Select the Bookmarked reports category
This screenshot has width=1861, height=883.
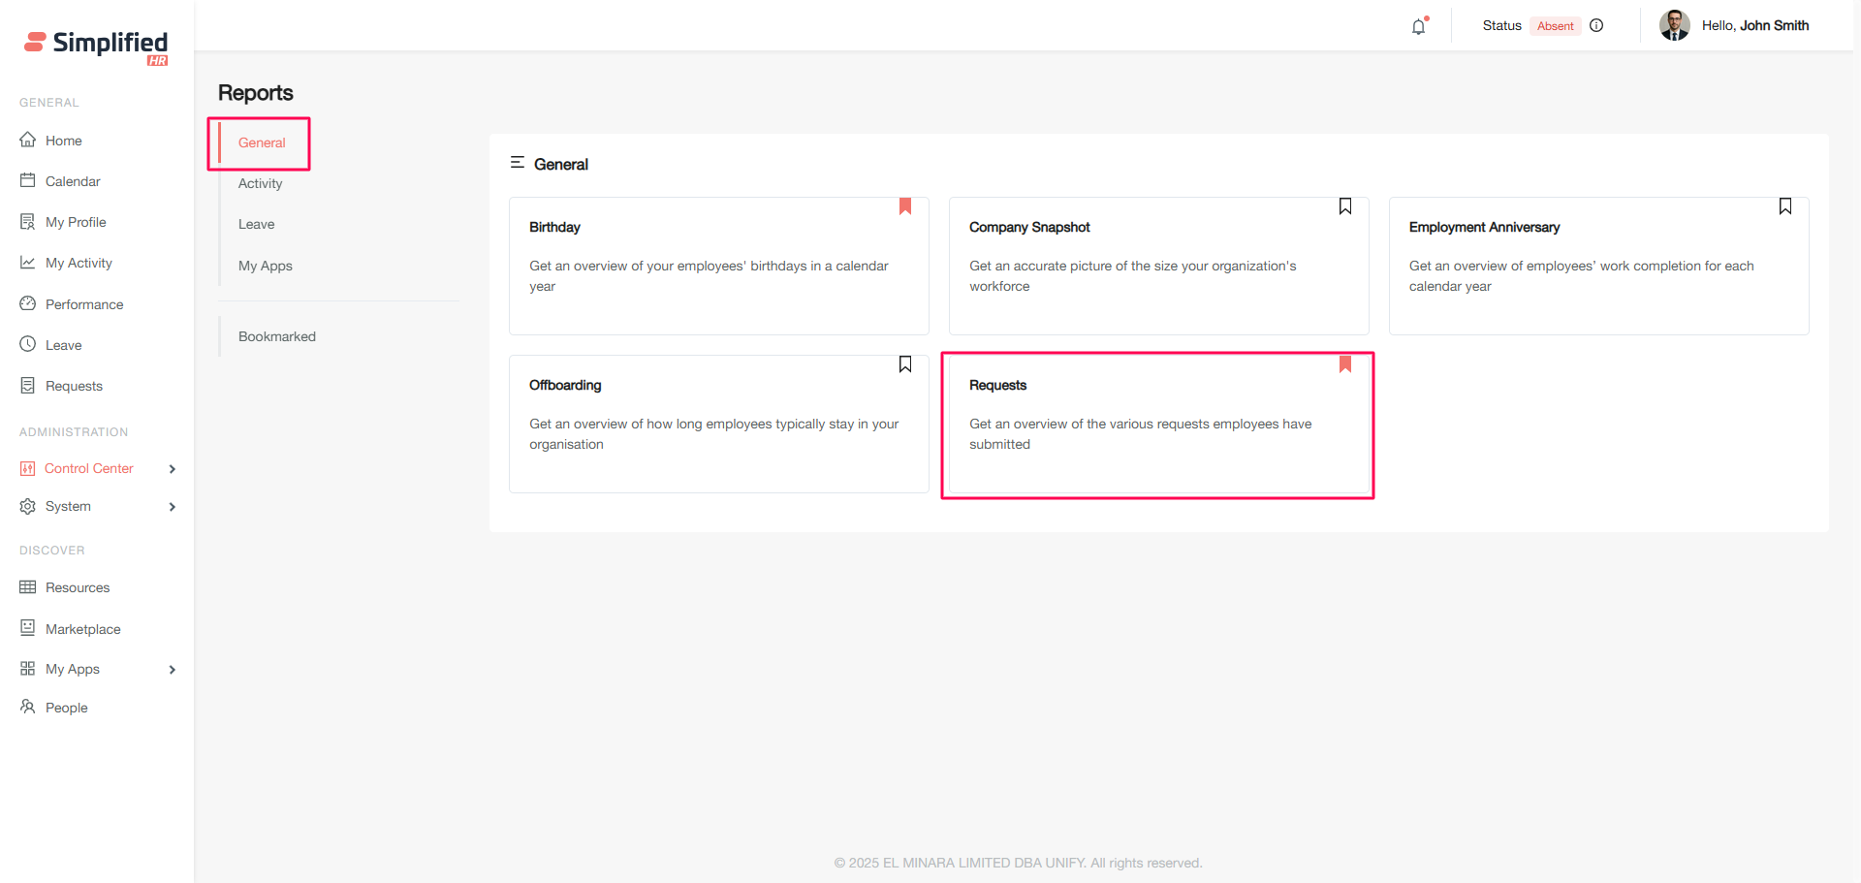277,336
